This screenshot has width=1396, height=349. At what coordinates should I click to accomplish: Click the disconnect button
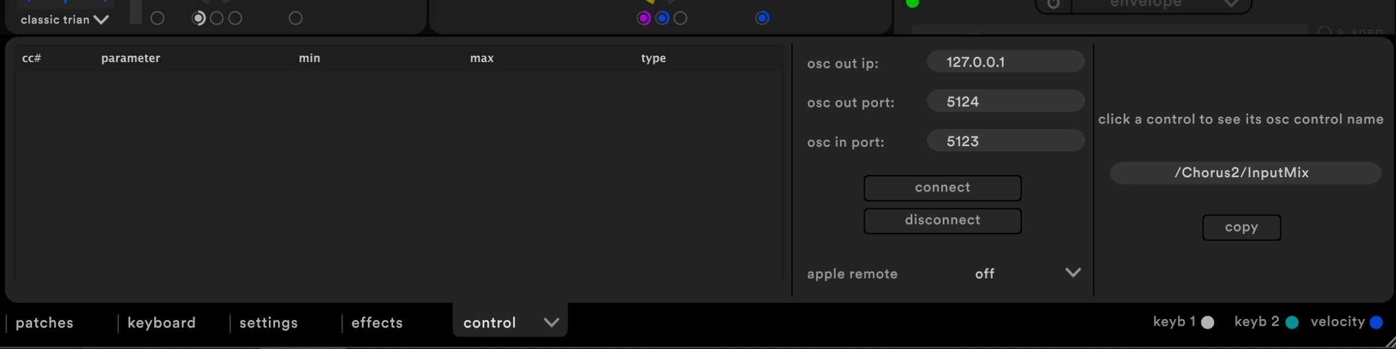[x=942, y=220]
